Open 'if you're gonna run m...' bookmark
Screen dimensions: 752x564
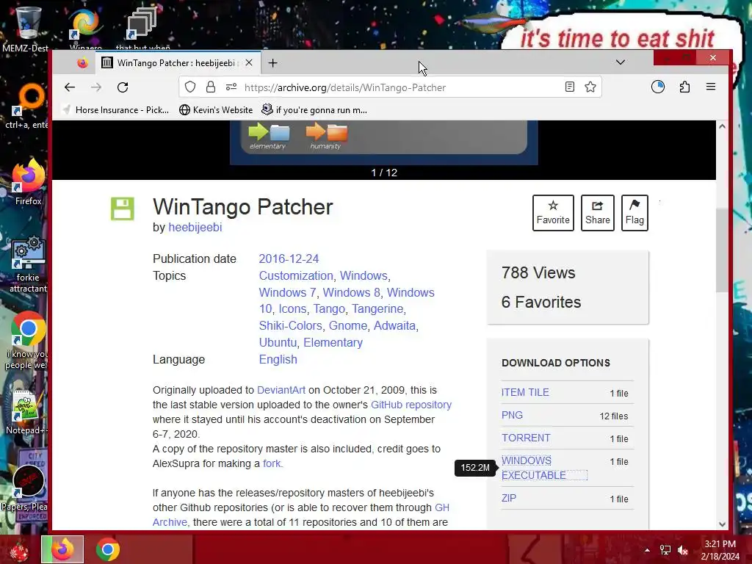pyautogui.click(x=314, y=110)
